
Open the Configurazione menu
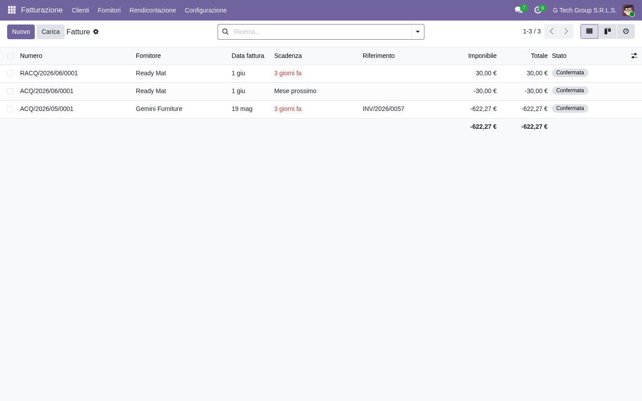pos(206,10)
